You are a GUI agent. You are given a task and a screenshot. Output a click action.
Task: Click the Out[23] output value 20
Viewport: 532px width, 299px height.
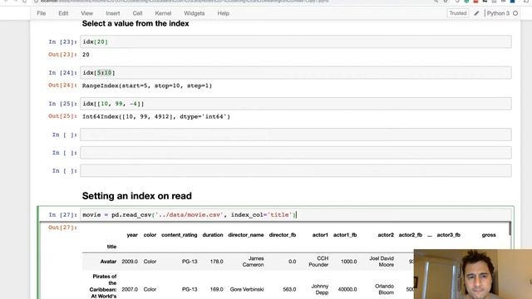[86, 55]
